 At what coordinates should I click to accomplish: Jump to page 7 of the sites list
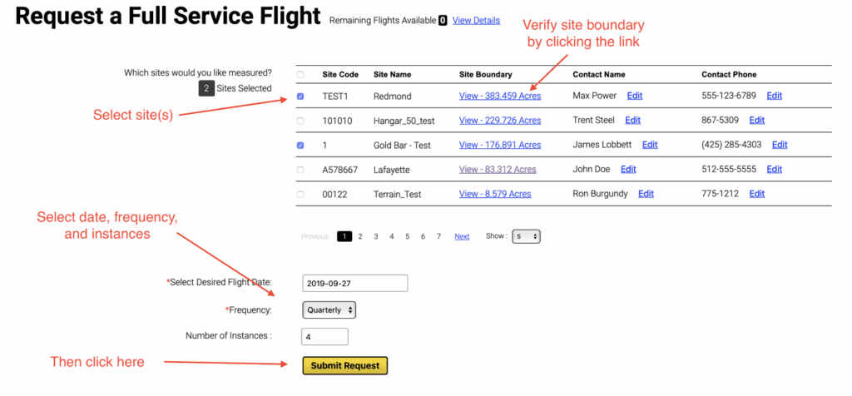[438, 236]
